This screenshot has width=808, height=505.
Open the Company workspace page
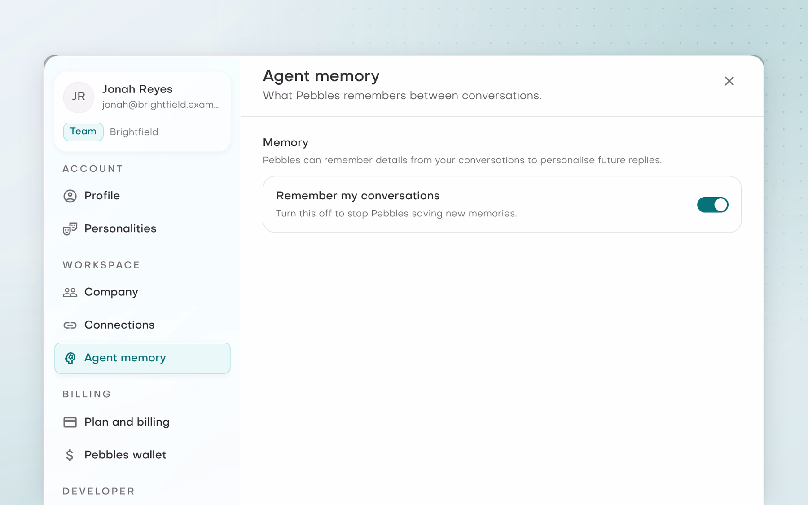(x=142, y=292)
